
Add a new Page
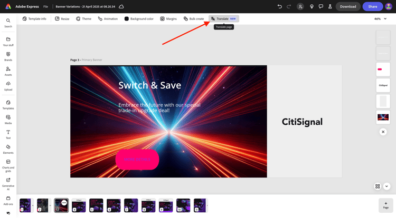coord(385,205)
